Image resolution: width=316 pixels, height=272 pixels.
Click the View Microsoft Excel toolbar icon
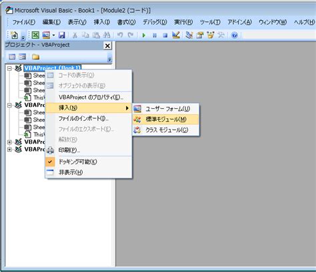tap(35, 35)
